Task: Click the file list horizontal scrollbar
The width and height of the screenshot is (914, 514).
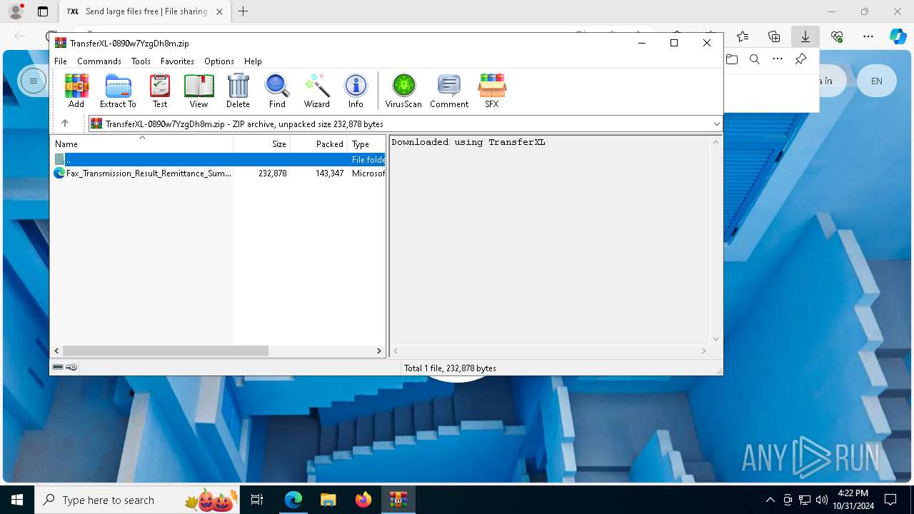Action: tap(166, 351)
